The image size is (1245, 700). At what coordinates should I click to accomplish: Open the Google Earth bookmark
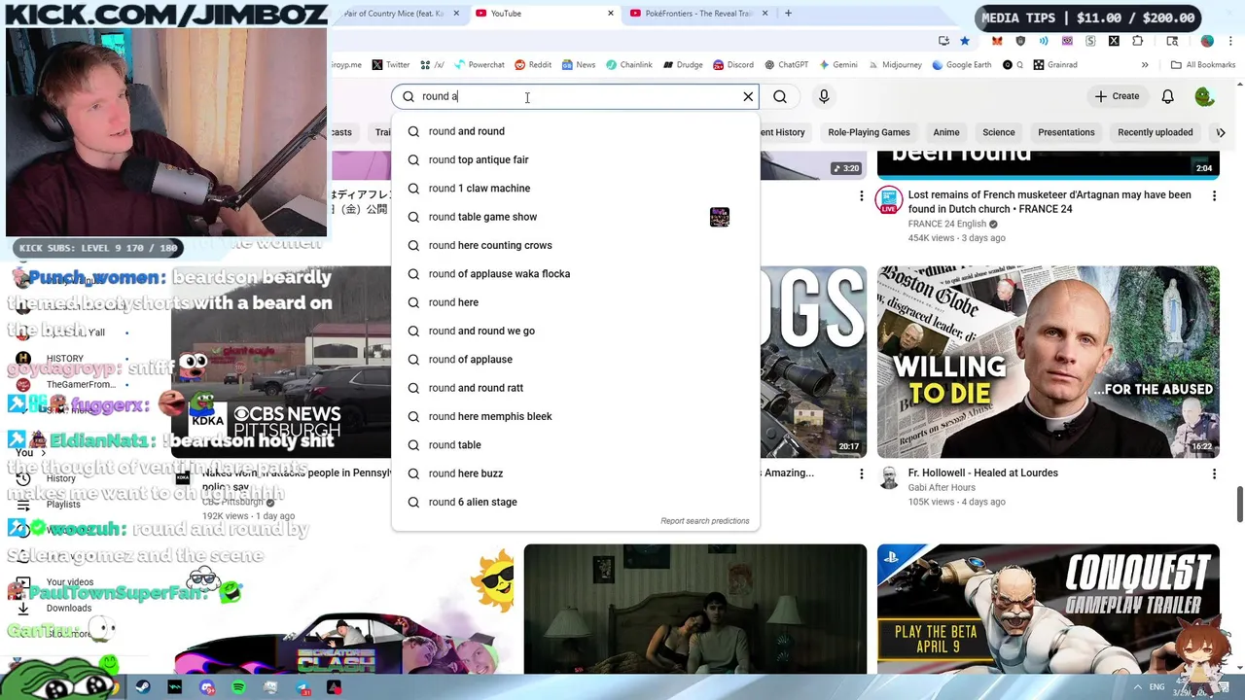961,65
